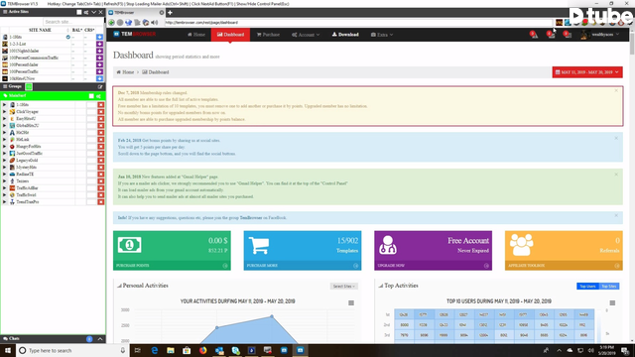
Task: Dismiss the yellow membership rules alert
Action: 616,90
